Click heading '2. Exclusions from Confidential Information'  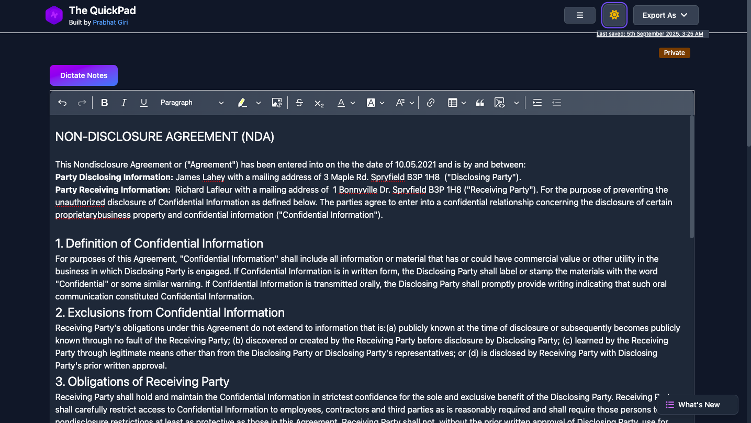(x=170, y=313)
